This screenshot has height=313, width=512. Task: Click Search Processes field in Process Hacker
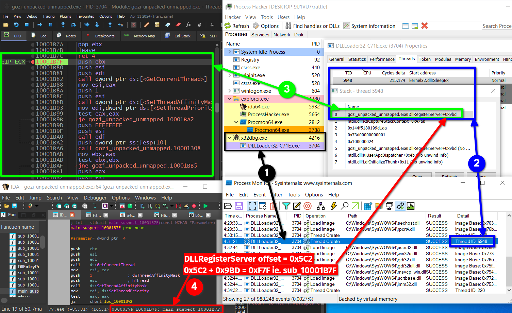(497, 26)
